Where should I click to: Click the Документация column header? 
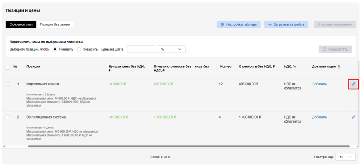pyautogui.click(x=324, y=66)
